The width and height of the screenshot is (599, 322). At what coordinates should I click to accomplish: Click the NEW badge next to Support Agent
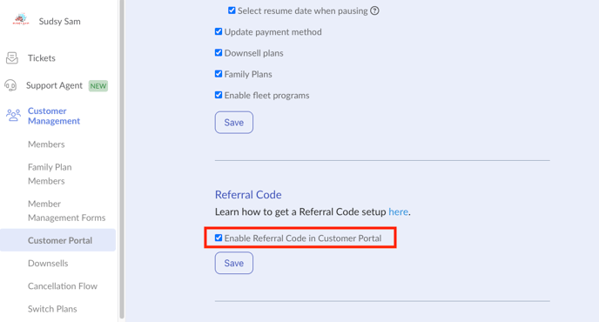click(98, 86)
